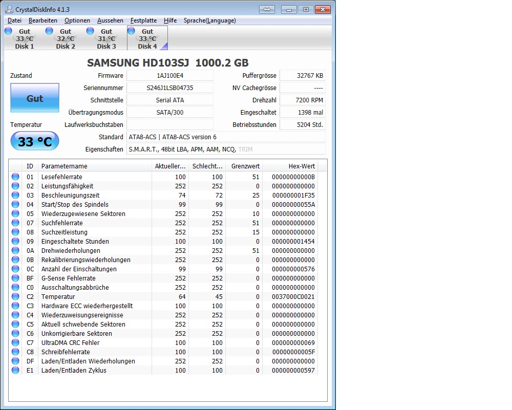512x410 pixels.
Task: Click the Aktueller... column header
Action: pyautogui.click(x=170, y=166)
